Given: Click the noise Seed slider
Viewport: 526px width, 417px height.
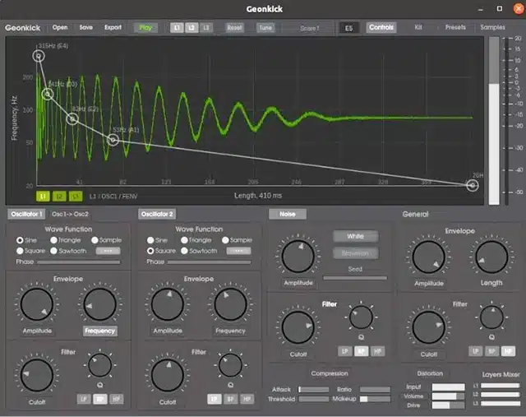Looking at the screenshot, I should 355,278.
